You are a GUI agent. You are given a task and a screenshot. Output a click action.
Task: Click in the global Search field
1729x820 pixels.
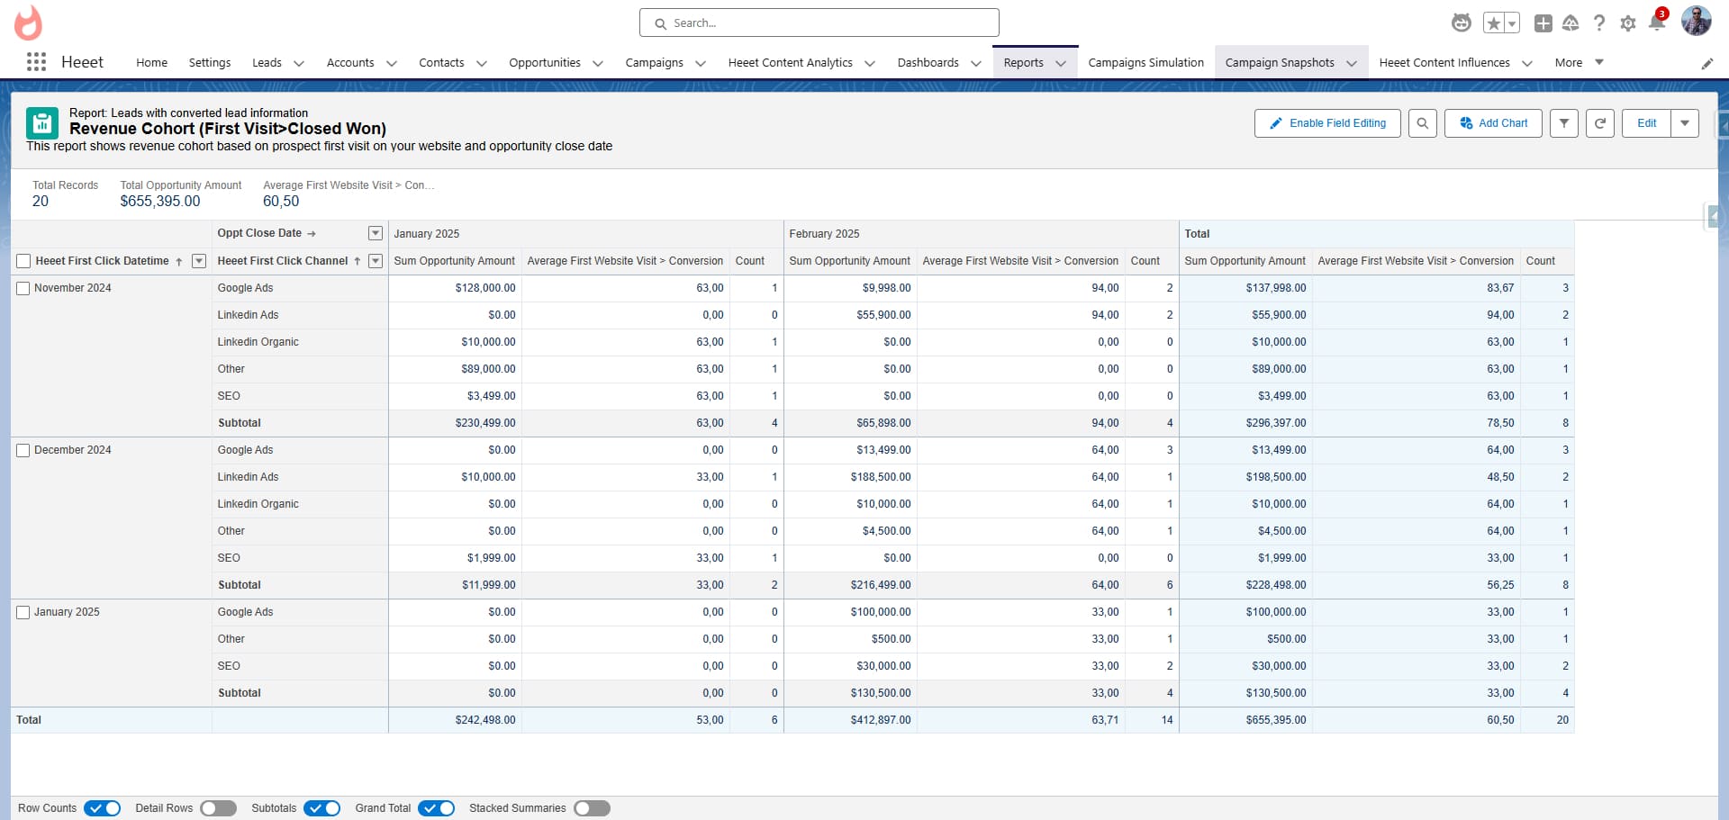pos(819,23)
